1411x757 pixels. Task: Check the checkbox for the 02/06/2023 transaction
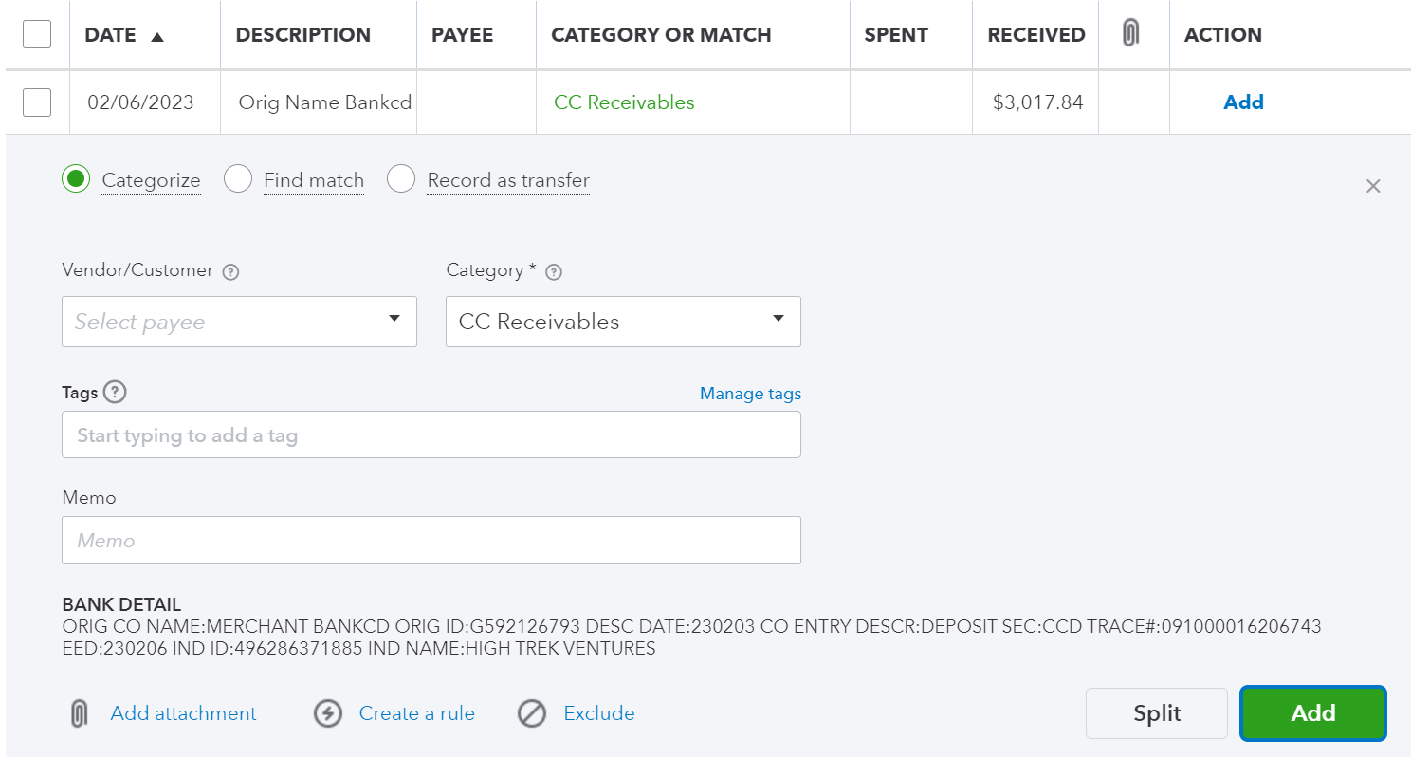pos(37,102)
